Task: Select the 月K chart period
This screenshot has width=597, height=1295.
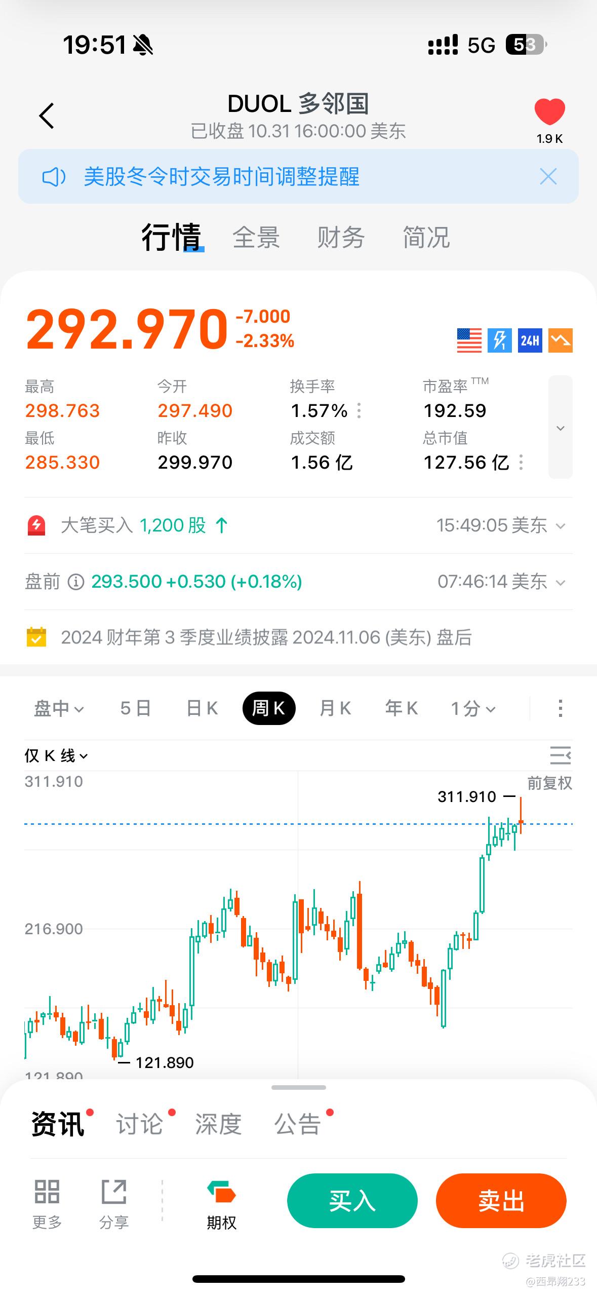Action: point(335,708)
